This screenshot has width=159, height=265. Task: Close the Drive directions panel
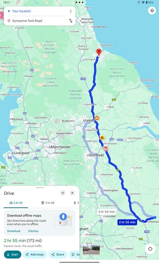pyautogui.click(x=72, y=193)
